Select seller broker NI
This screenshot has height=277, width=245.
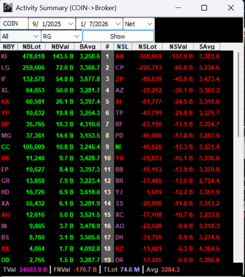click(118, 147)
